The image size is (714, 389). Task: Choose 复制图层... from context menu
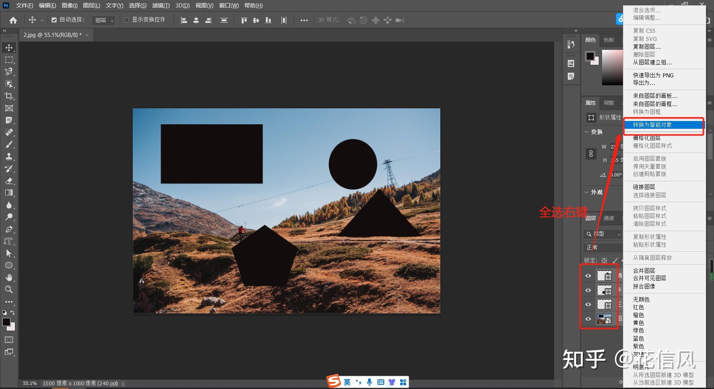point(665,47)
